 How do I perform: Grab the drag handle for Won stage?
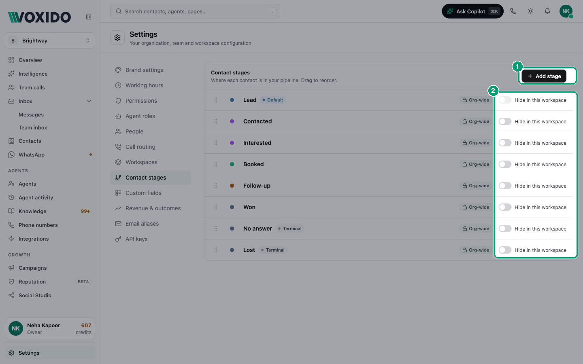[x=216, y=207]
